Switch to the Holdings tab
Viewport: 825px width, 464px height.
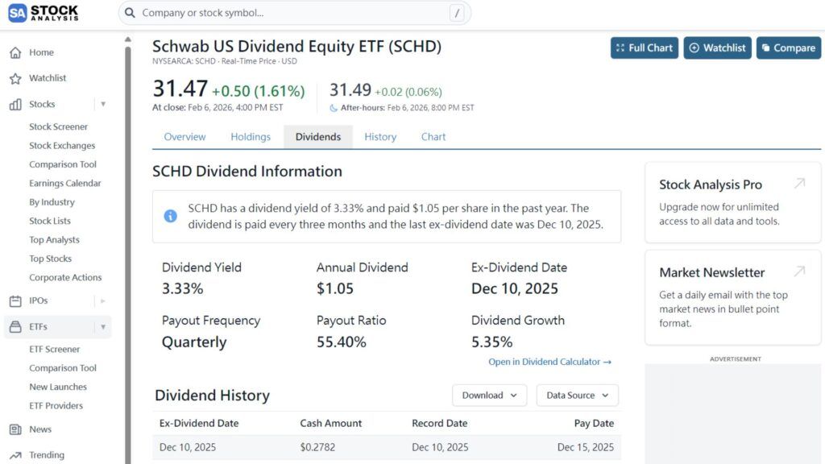point(250,136)
